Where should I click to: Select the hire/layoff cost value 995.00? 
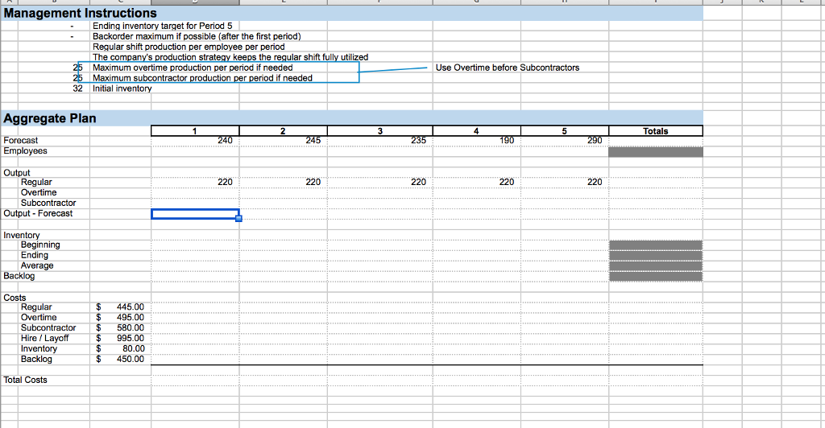[131, 339]
